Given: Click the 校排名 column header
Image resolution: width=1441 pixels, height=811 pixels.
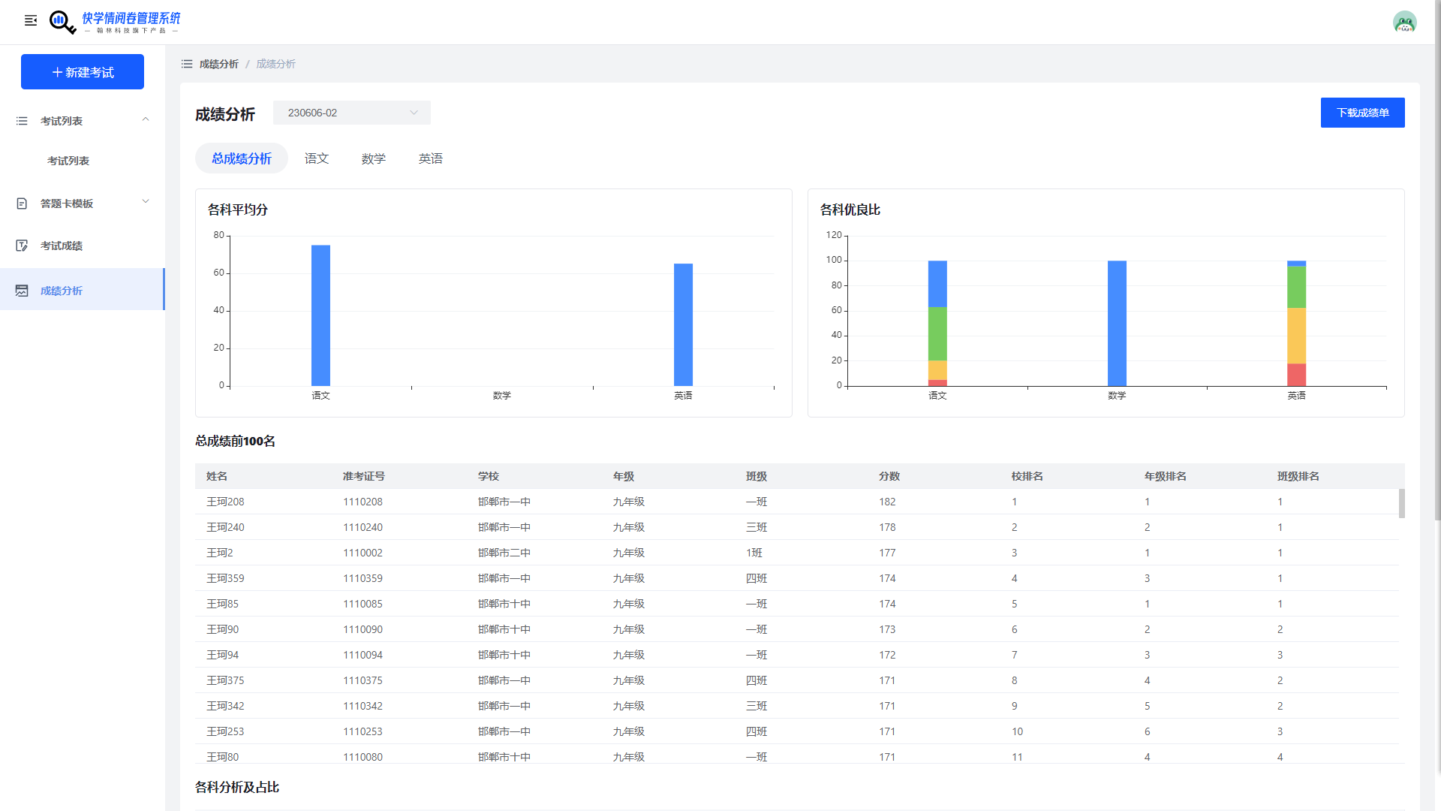Looking at the screenshot, I should click(x=1027, y=476).
